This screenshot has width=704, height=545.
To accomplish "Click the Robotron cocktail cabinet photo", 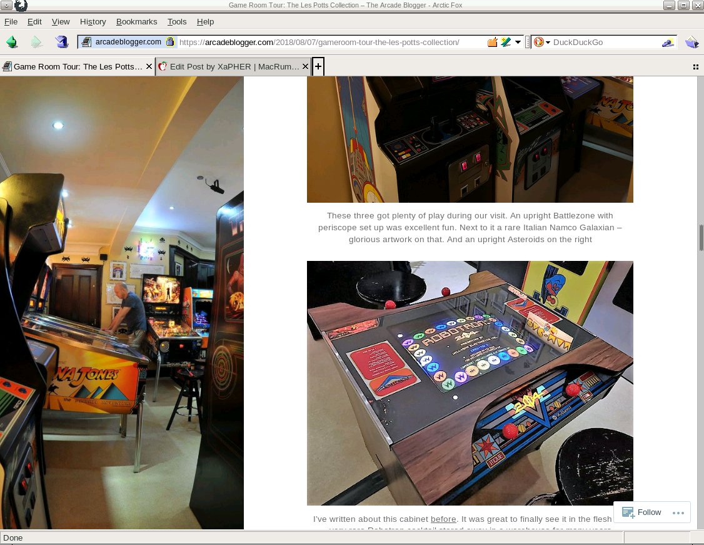I will point(470,383).
